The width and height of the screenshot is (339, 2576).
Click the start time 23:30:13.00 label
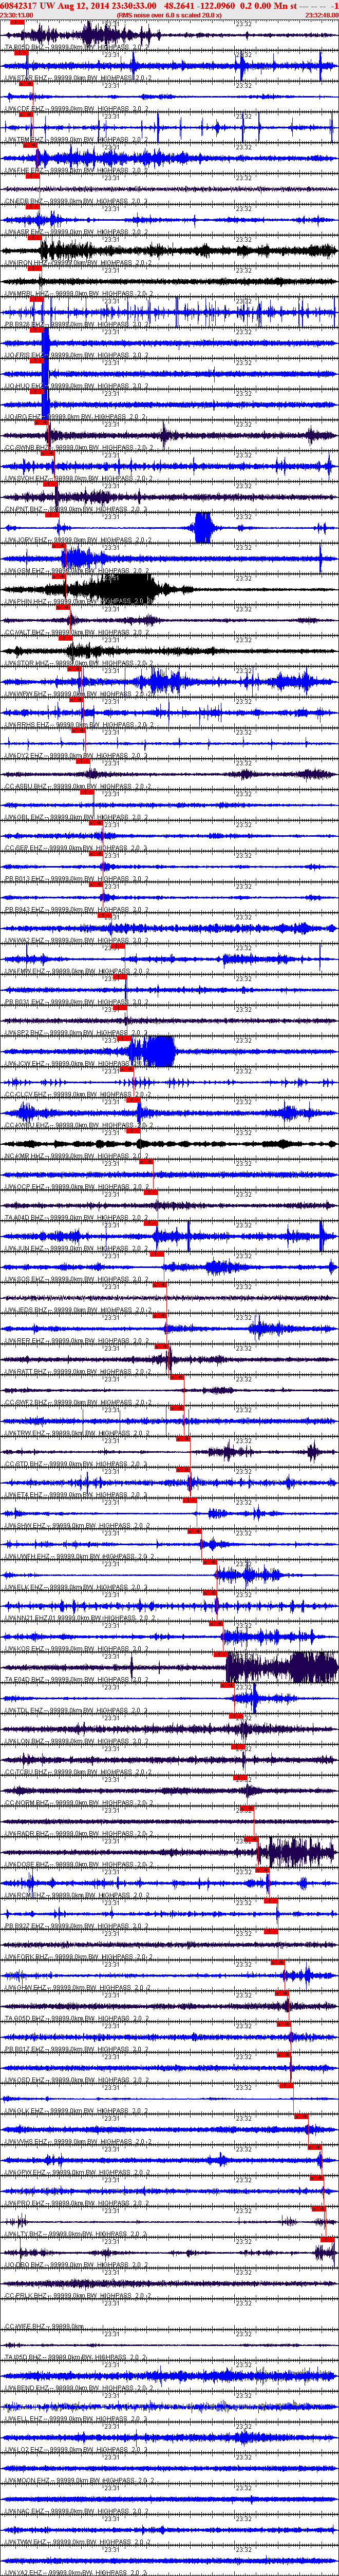[16, 15]
